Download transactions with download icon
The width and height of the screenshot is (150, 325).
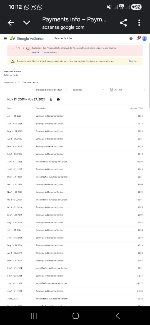point(51,99)
